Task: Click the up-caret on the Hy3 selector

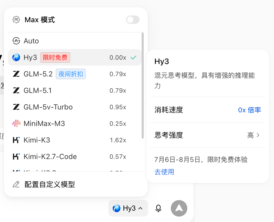Action: pyautogui.click(x=140, y=208)
